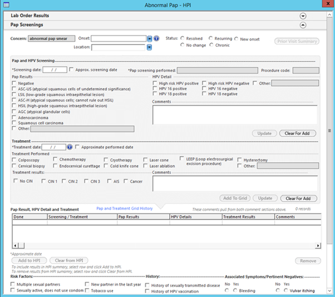Click the window scroll-up arrow

[329, 14]
